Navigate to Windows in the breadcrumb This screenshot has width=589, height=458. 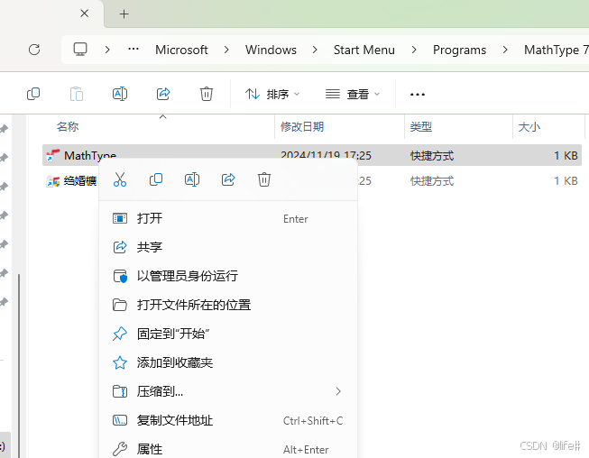click(x=271, y=50)
